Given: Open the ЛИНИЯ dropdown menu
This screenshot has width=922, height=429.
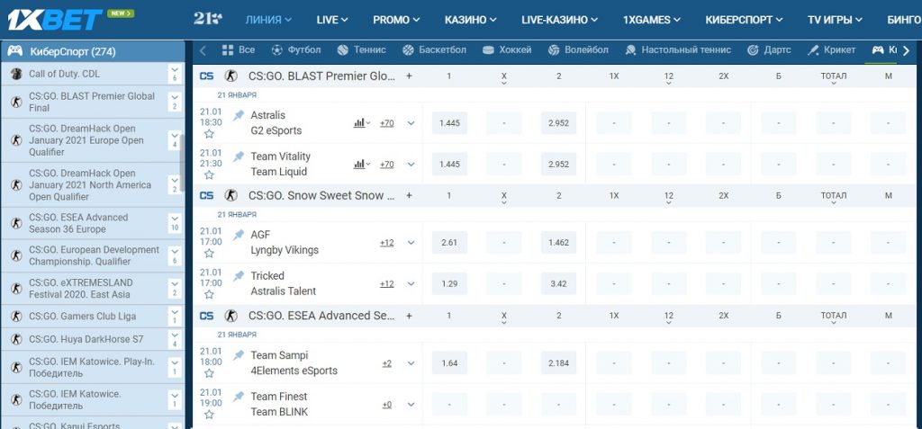Looking at the screenshot, I should click(x=268, y=19).
